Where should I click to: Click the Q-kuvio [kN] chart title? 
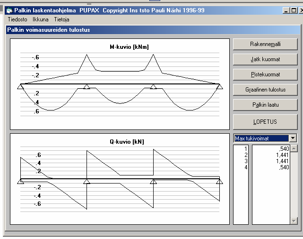(127, 142)
